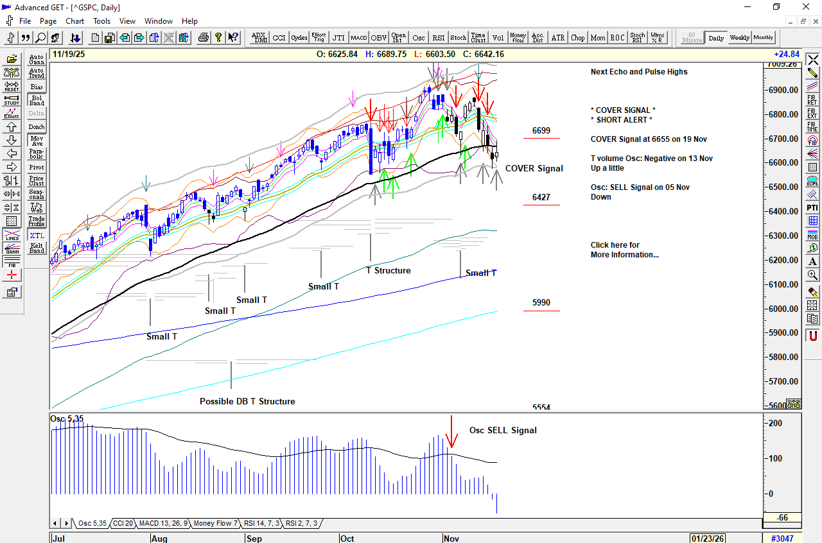Open the Tools menu dropdown
The height and width of the screenshot is (543, 822).
point(101,21)
